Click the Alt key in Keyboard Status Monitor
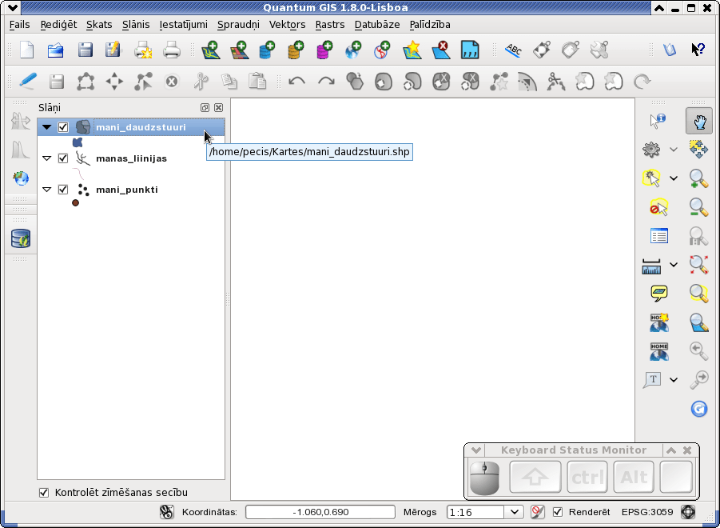This screenshot has height=528, width=720. coord(634,477)
